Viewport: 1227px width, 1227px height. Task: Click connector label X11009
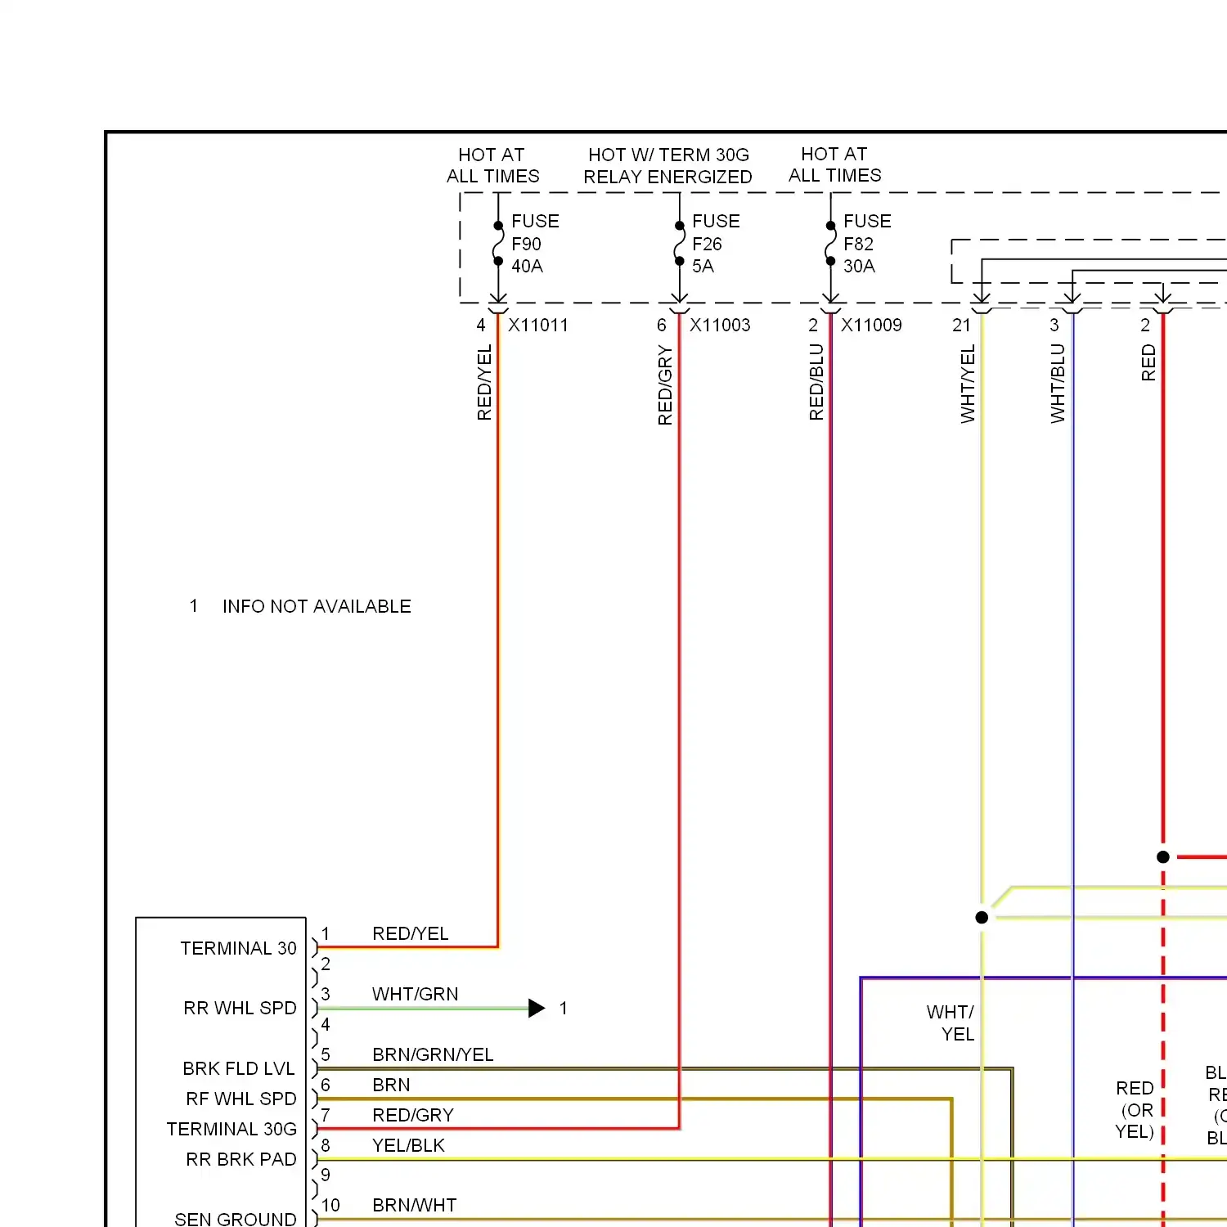[x=871, y=325]
